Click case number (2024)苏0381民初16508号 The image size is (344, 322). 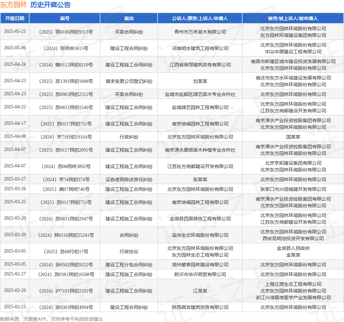tap(66, 274)
